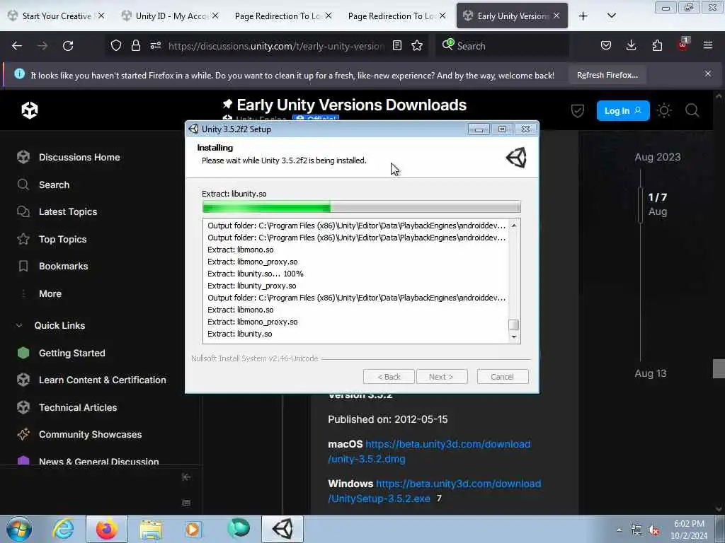Open the extensions puzzle icon

point(657,45)
